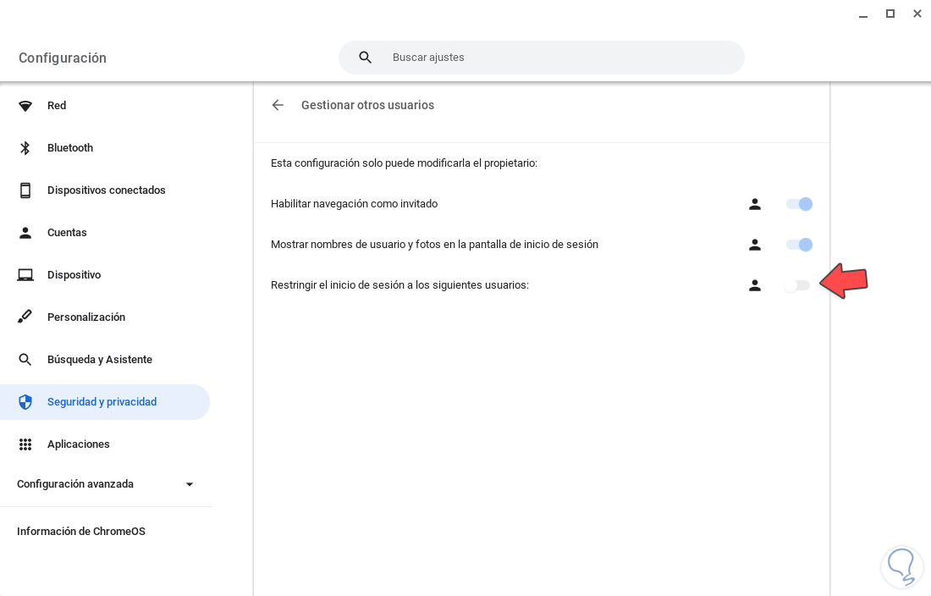
Task: Select Seguridad y privacidad in sidebar
Action: coord(102,402)
